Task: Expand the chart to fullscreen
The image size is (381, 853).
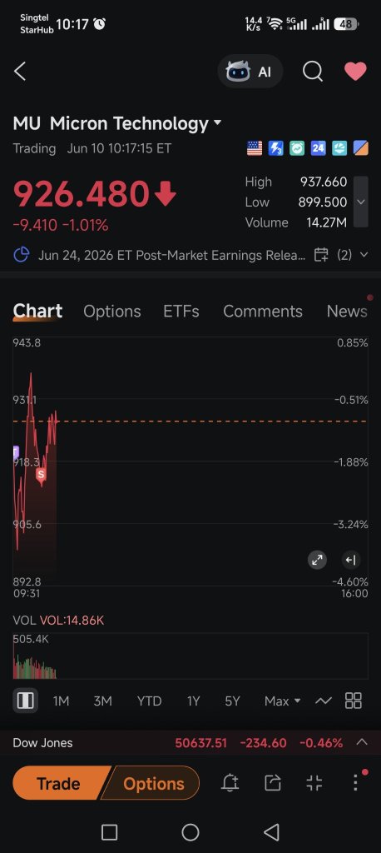Action: point(318,560)
